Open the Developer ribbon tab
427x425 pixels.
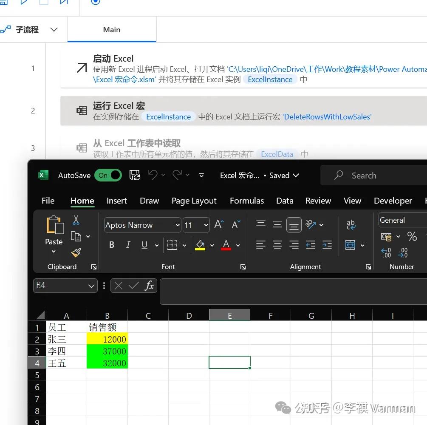pyautogui.click(x=393, y=201)
